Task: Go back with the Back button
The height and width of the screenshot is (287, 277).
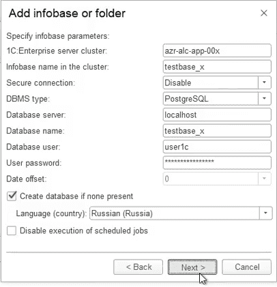Action: (138, 267)
